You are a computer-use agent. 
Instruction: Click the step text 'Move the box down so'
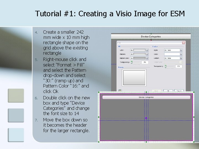(x=65, y=120)
